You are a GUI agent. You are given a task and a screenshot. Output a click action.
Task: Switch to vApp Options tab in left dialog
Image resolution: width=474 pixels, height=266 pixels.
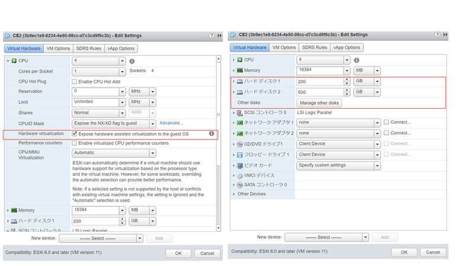point(121,48)
